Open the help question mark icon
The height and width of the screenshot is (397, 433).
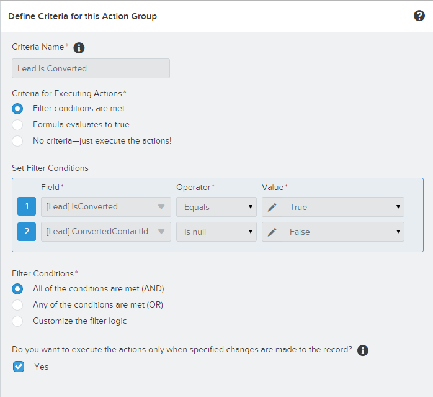[x=419, y=16]
